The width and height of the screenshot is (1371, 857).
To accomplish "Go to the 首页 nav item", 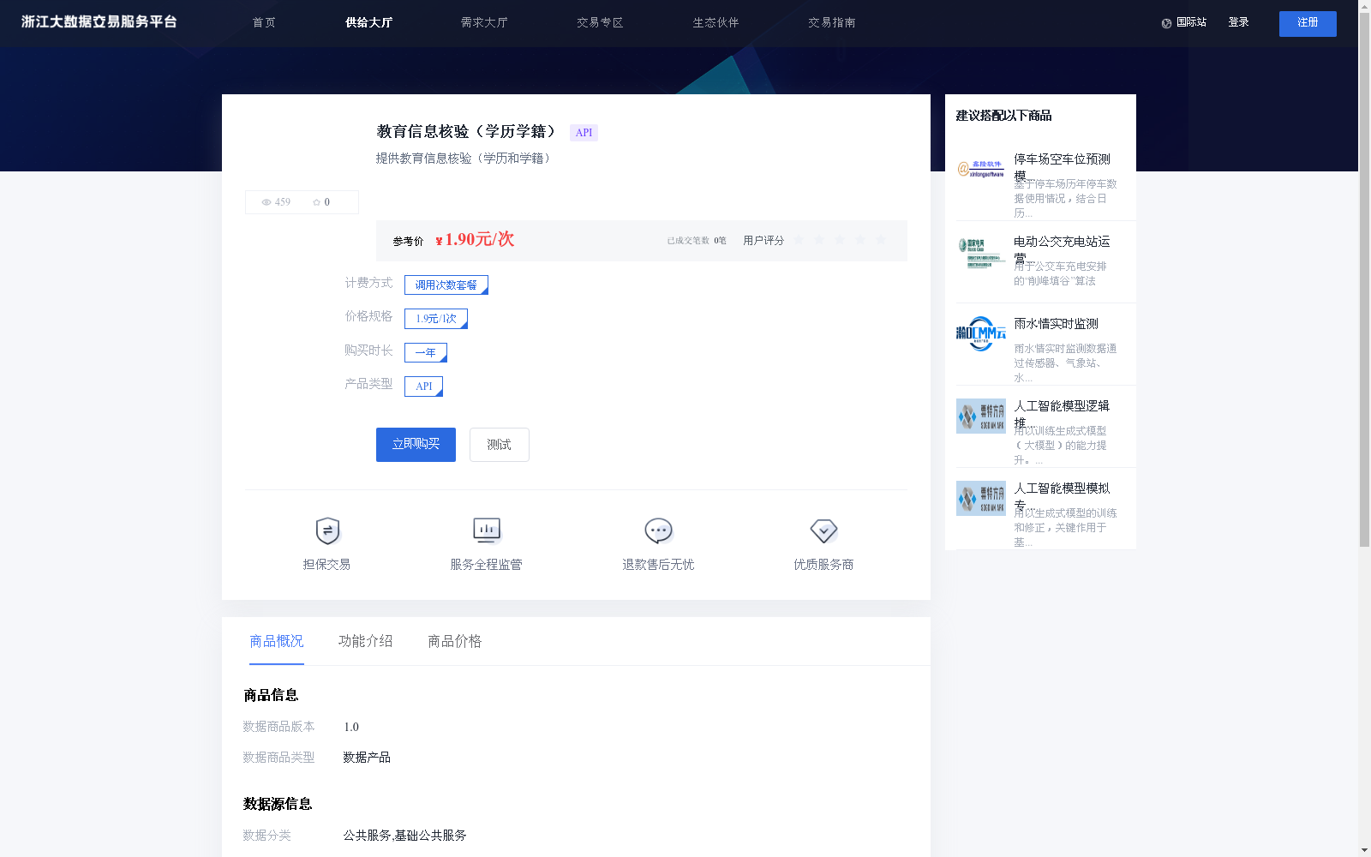I will (x=264, y=23).
